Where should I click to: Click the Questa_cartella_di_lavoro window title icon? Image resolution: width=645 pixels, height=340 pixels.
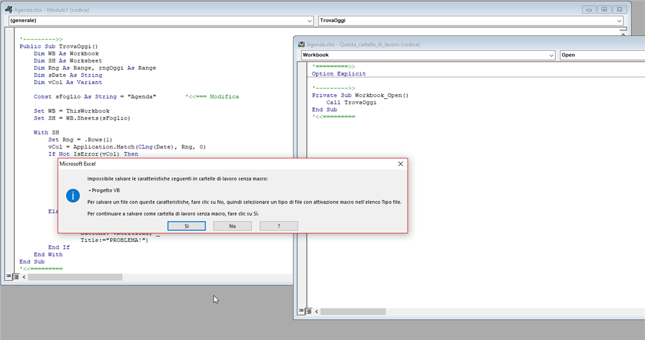(301, 45)
